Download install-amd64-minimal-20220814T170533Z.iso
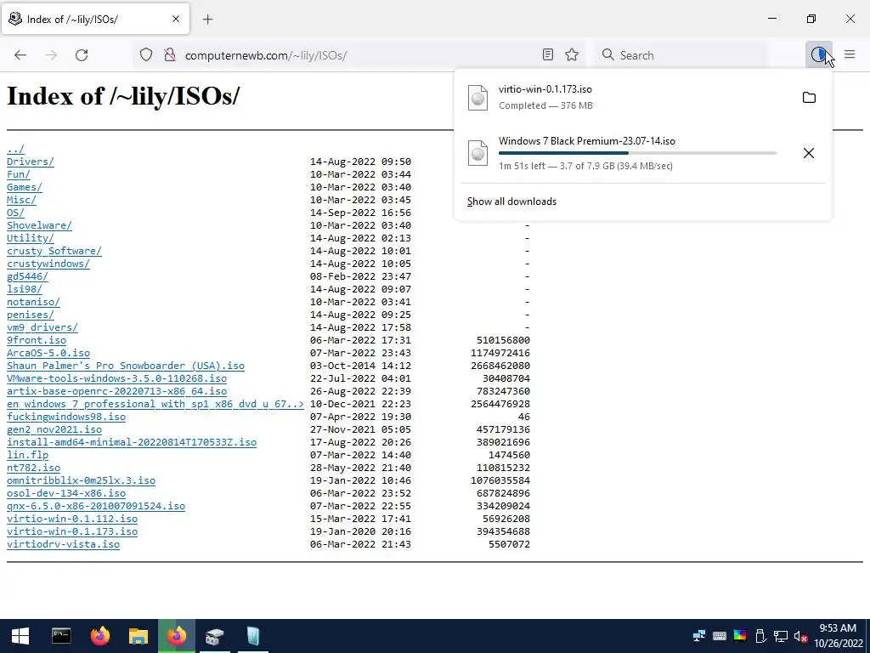 (132, 442)
